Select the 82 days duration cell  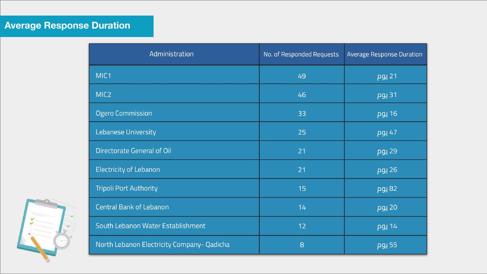click(x=385, y=188)
